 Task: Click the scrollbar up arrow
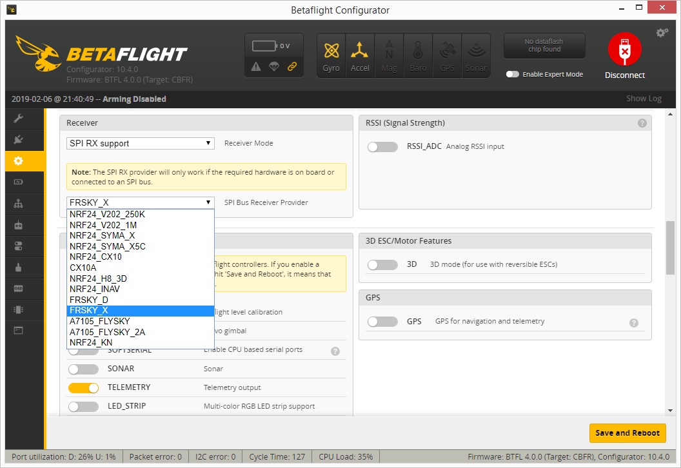(670, 115)
